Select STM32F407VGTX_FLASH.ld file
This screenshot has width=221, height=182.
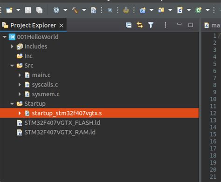pyautogui.click(x=62, y=123)
